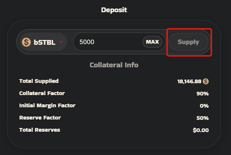The image size is (231, 155).
Task: Expand the bSTBL token chevron
Action: [x=61, y=42]
